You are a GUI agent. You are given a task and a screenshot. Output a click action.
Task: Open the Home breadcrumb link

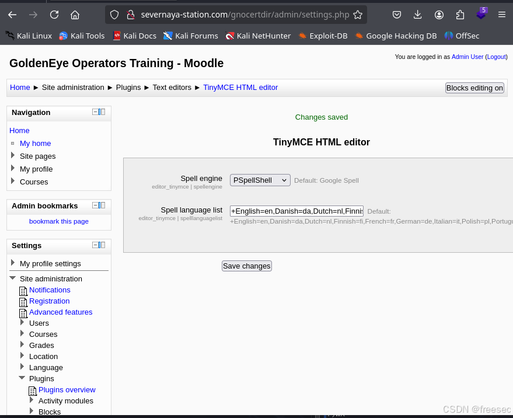tap(20, 88)
